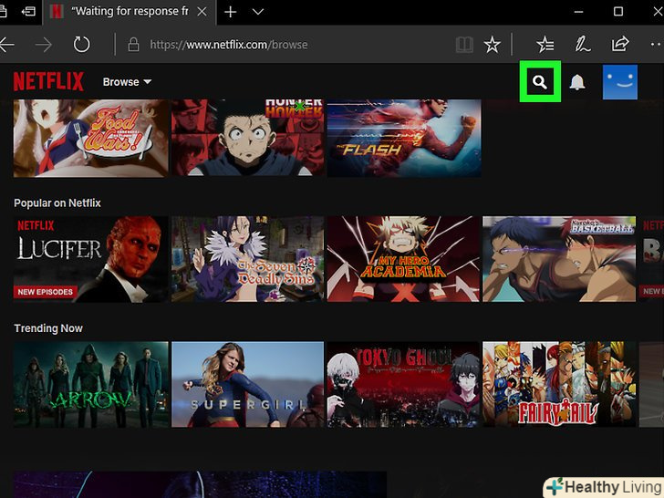This screenshot has width=664, height=498.
Task: Click the blue smiley profile avatar
Action: tap(619, 82)
